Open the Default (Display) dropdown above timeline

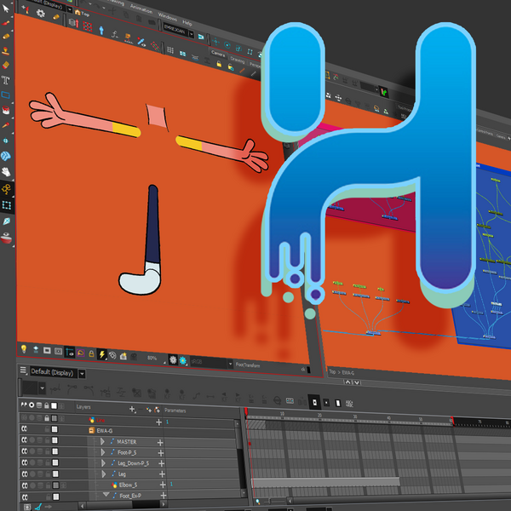point(82,374)
